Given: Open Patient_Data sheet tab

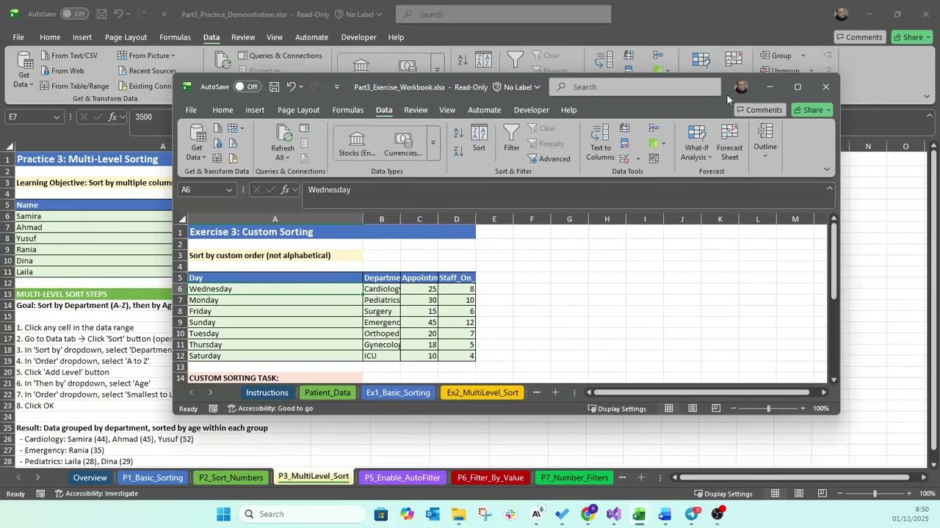Looking at the screenshot, I should [328, 393].
